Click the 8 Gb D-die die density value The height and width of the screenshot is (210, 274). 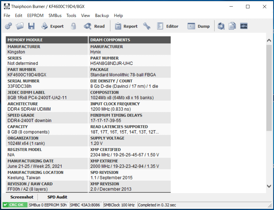tap(124, 86)
